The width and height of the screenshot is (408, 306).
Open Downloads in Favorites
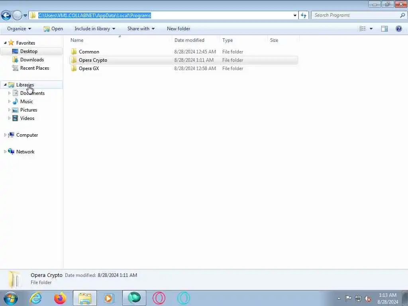tap(32, 60)
